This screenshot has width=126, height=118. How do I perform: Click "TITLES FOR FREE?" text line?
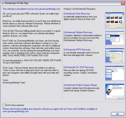coord(12,63)
